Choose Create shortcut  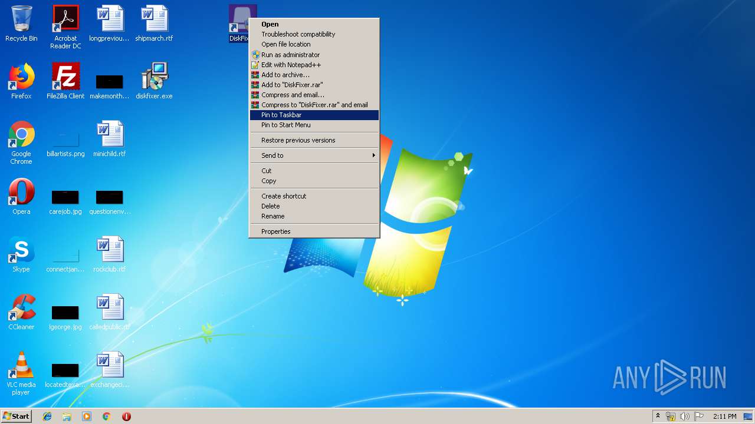[x=314, y=196]
